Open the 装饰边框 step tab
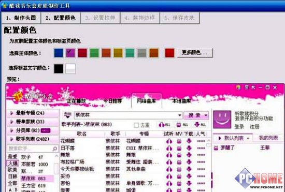 pyautogui.click(x=140, y=18)
